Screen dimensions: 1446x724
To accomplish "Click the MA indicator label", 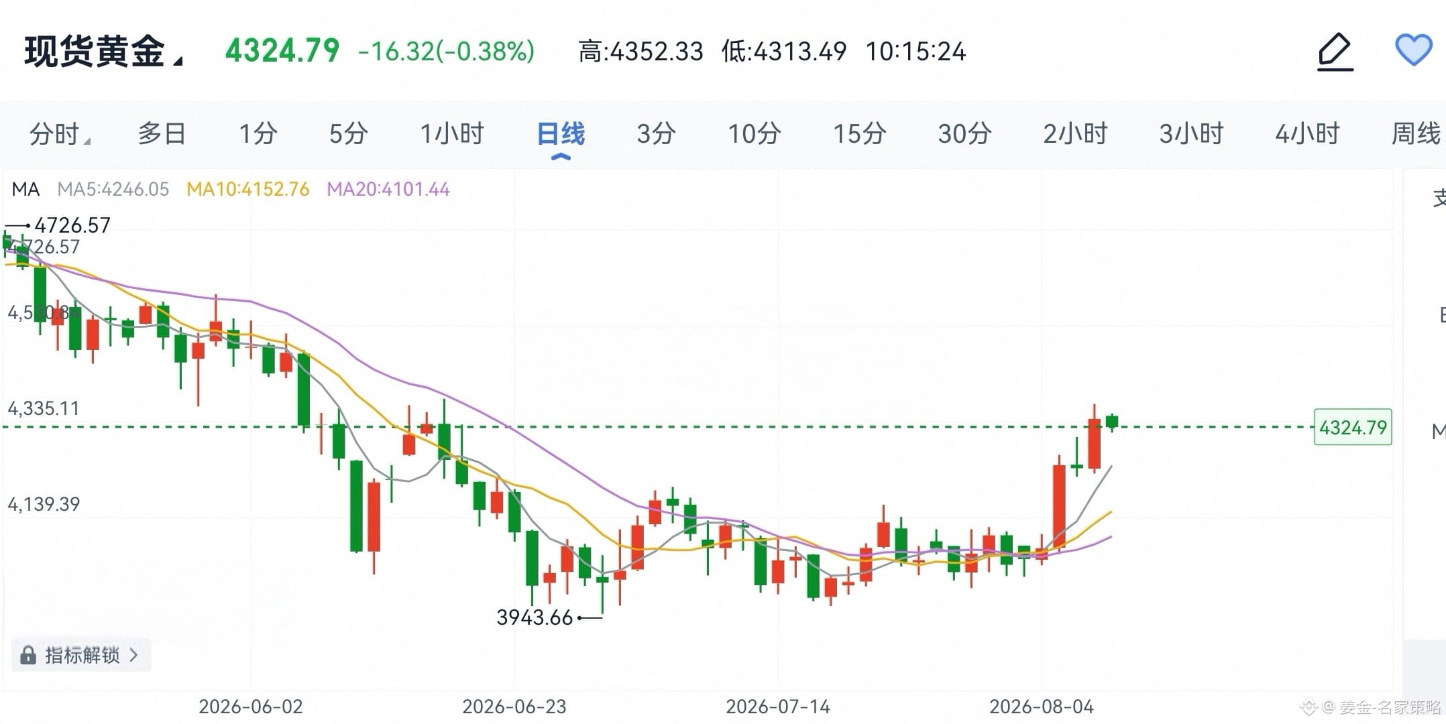I will point(25,189).
